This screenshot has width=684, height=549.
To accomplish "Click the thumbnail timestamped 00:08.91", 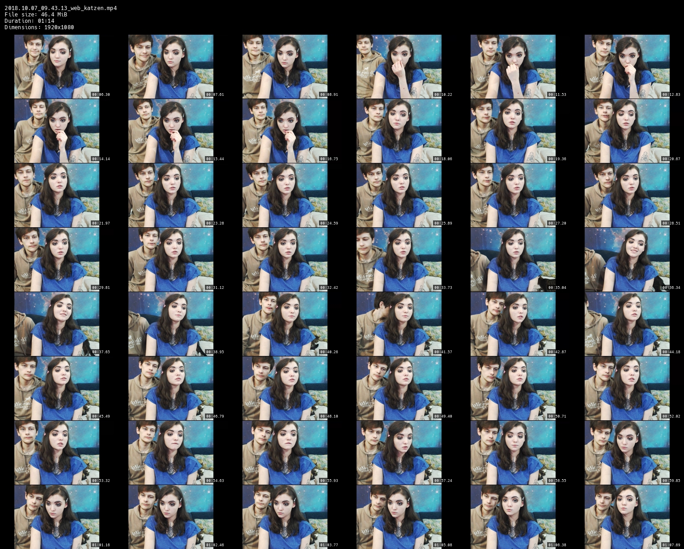I will pos(285,67).
